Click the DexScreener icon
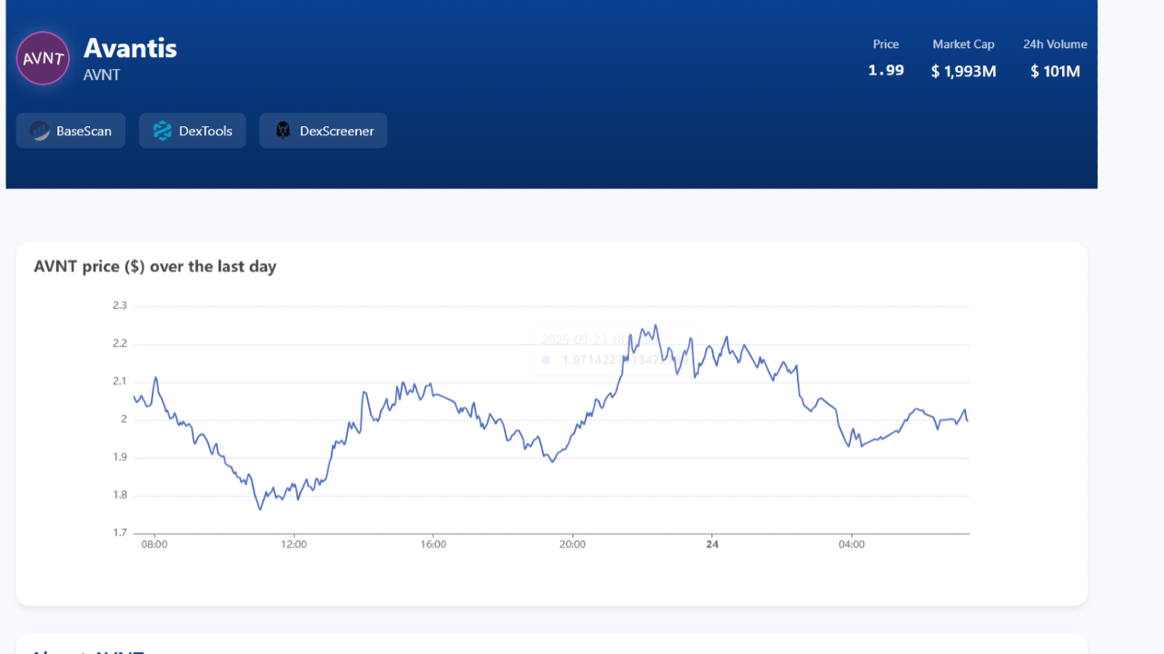This screenshot has height=654, width=1164. [284, 131]
